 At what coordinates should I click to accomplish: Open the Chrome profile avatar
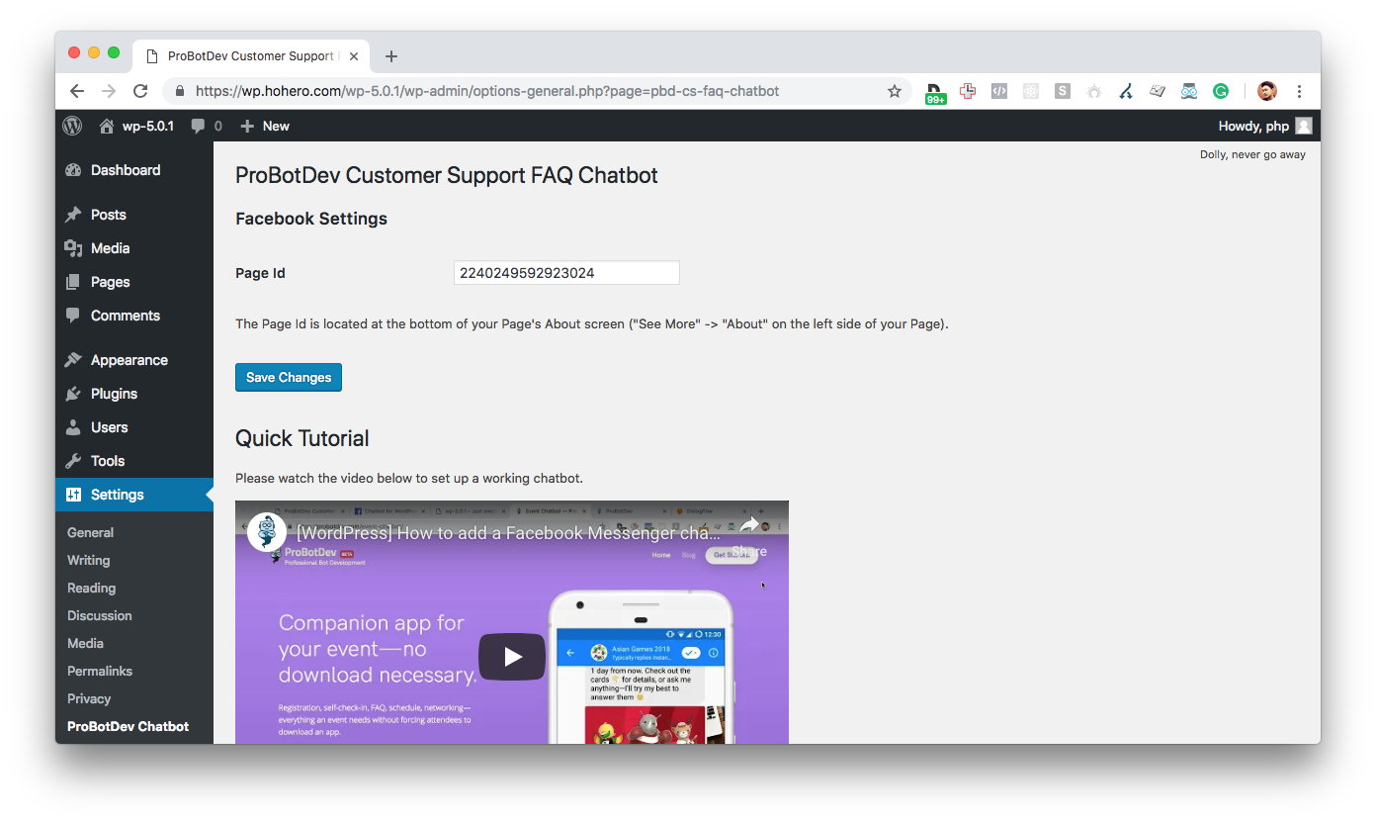[x=1267, y=91]
